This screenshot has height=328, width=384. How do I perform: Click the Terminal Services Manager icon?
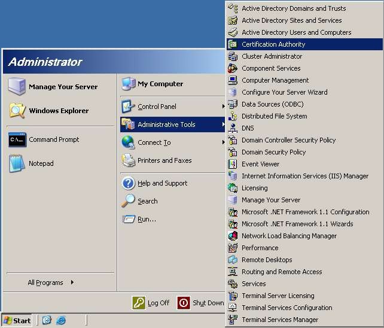[x=233, y=320]
